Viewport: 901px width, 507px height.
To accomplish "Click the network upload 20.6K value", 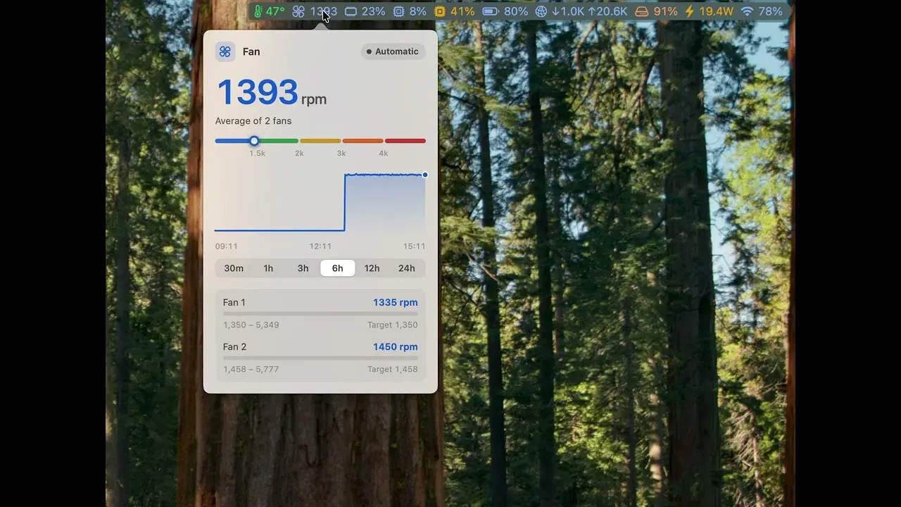I will pyautogui.click(x=607, y=11).
